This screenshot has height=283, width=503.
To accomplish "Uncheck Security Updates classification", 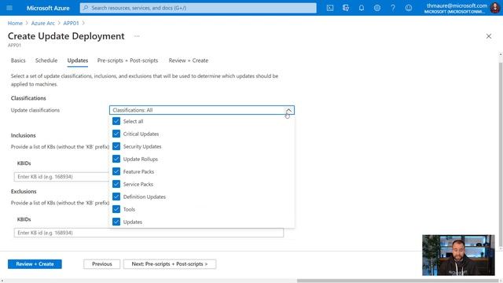I will (x=116, y=146).
